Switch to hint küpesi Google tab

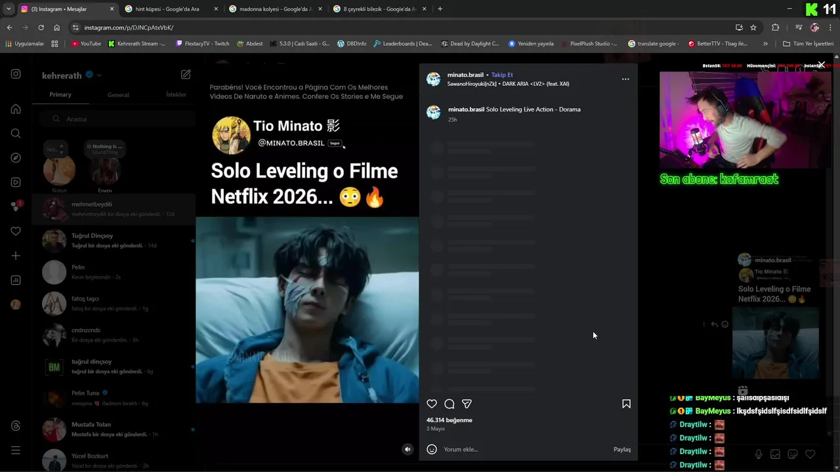pos(167,9)
